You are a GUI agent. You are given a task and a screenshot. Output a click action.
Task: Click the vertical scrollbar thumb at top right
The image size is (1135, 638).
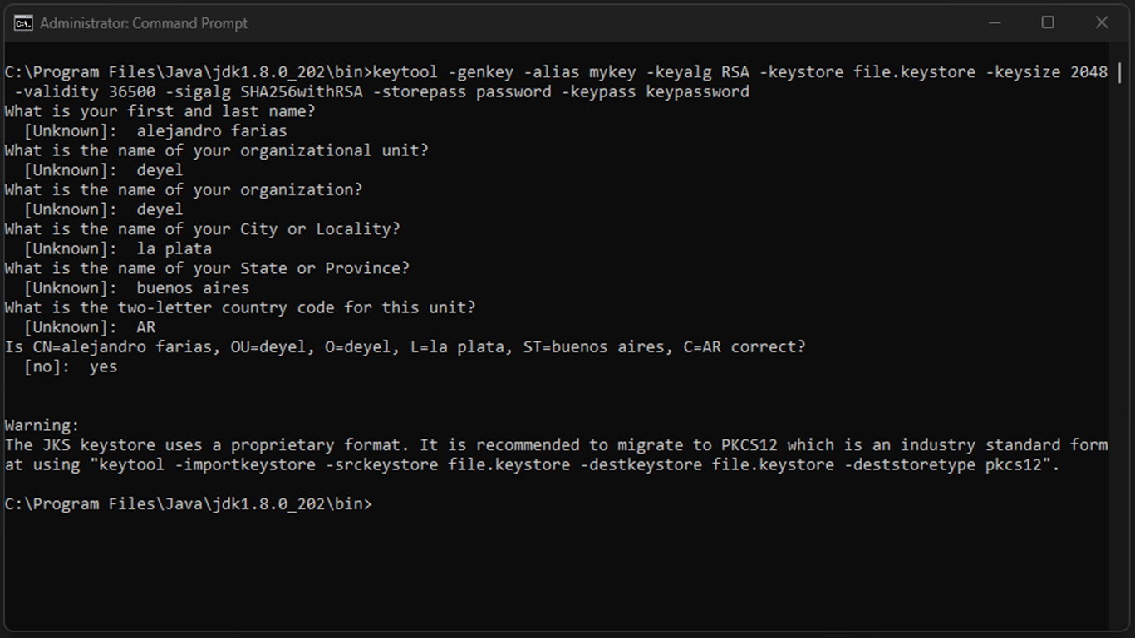pyautogui.click(x=1120, y=73)
